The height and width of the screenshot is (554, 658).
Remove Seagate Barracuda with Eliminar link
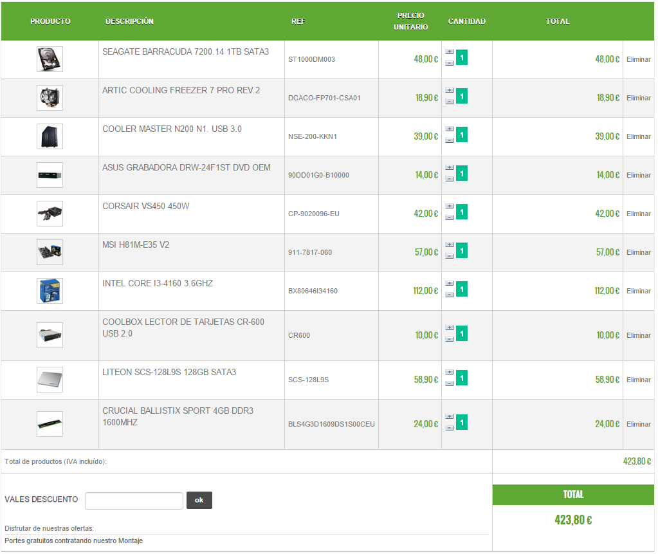pyautogui.click(x=638, y=60)
